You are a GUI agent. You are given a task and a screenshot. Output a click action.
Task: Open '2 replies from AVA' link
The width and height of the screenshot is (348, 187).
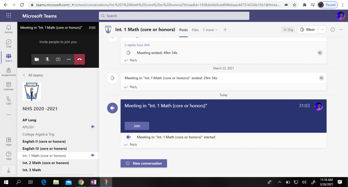pos(137,45)
